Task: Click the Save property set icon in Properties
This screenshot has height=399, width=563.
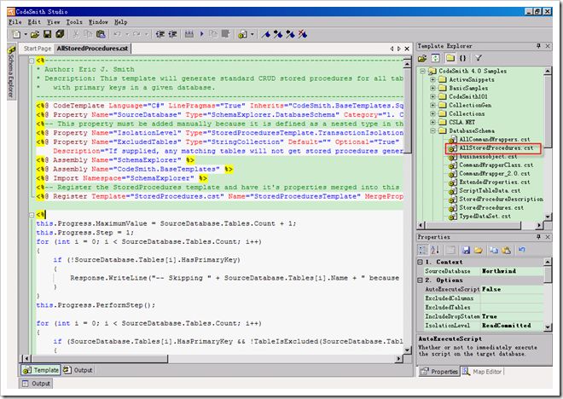Action: click(x=466, y=250)
